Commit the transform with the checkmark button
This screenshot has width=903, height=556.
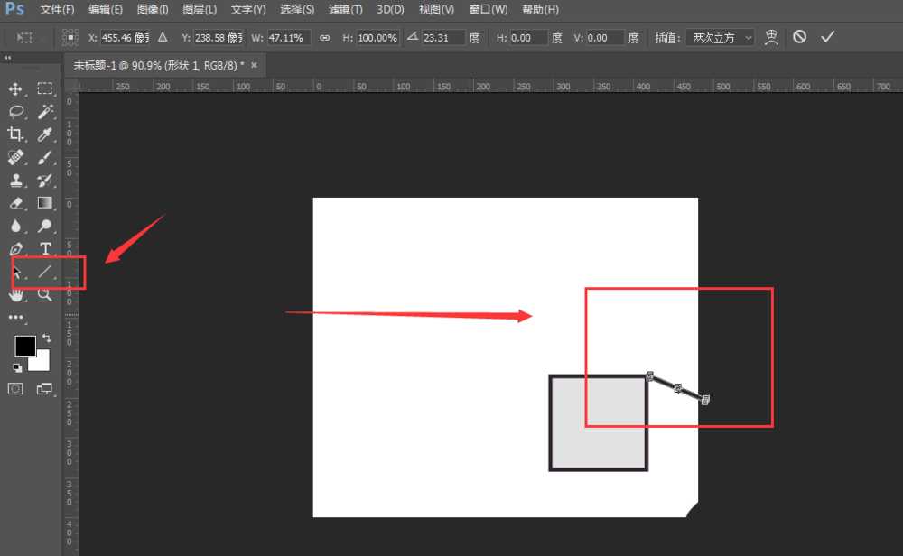pyautogui.click(x=827, y=36)
